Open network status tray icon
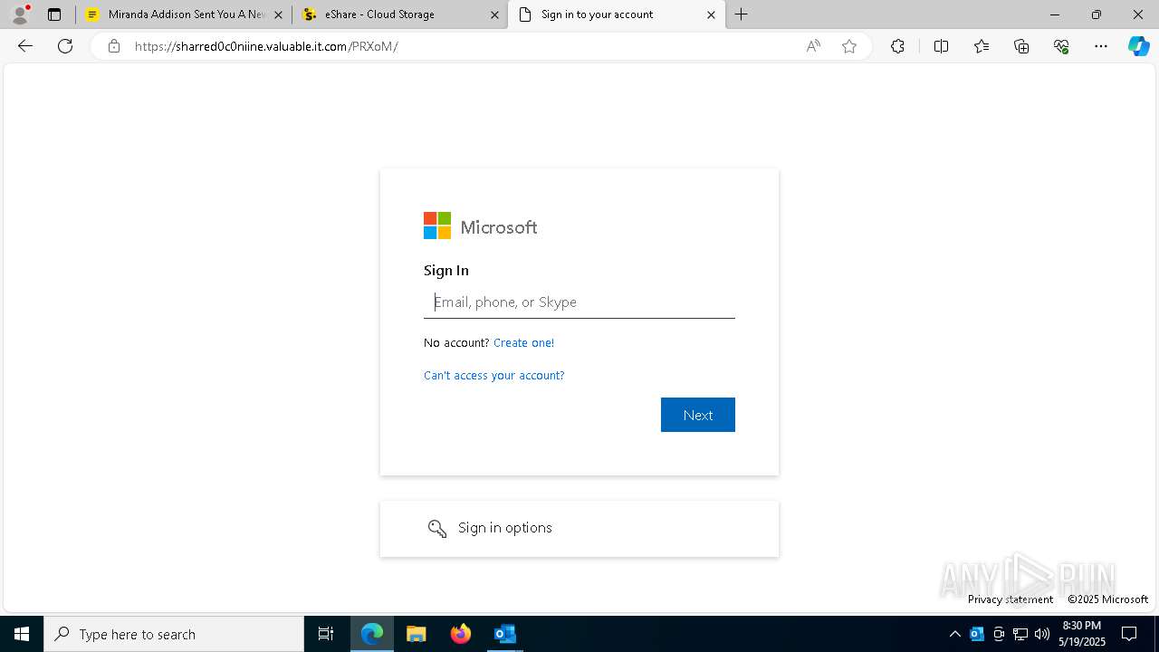 click(1020, 634)
